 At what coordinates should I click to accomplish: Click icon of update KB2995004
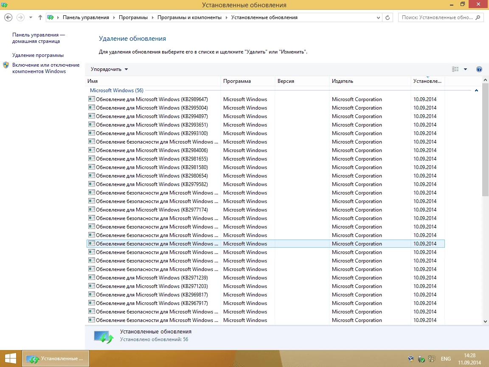91,107
